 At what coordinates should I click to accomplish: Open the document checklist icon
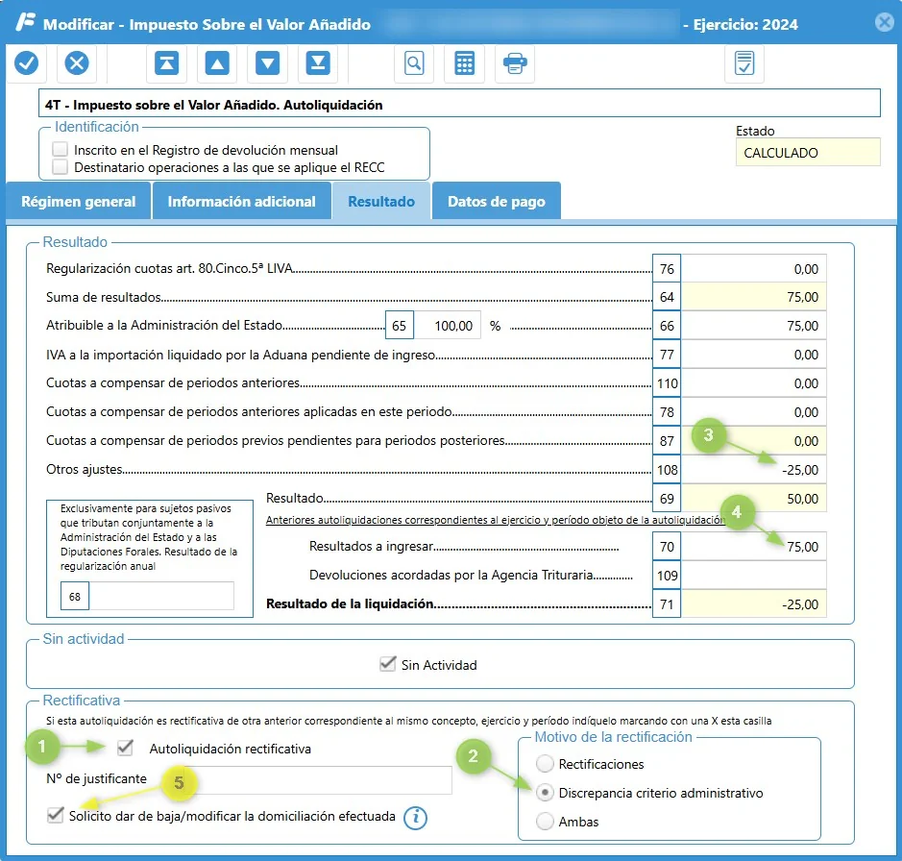point(744,62)
